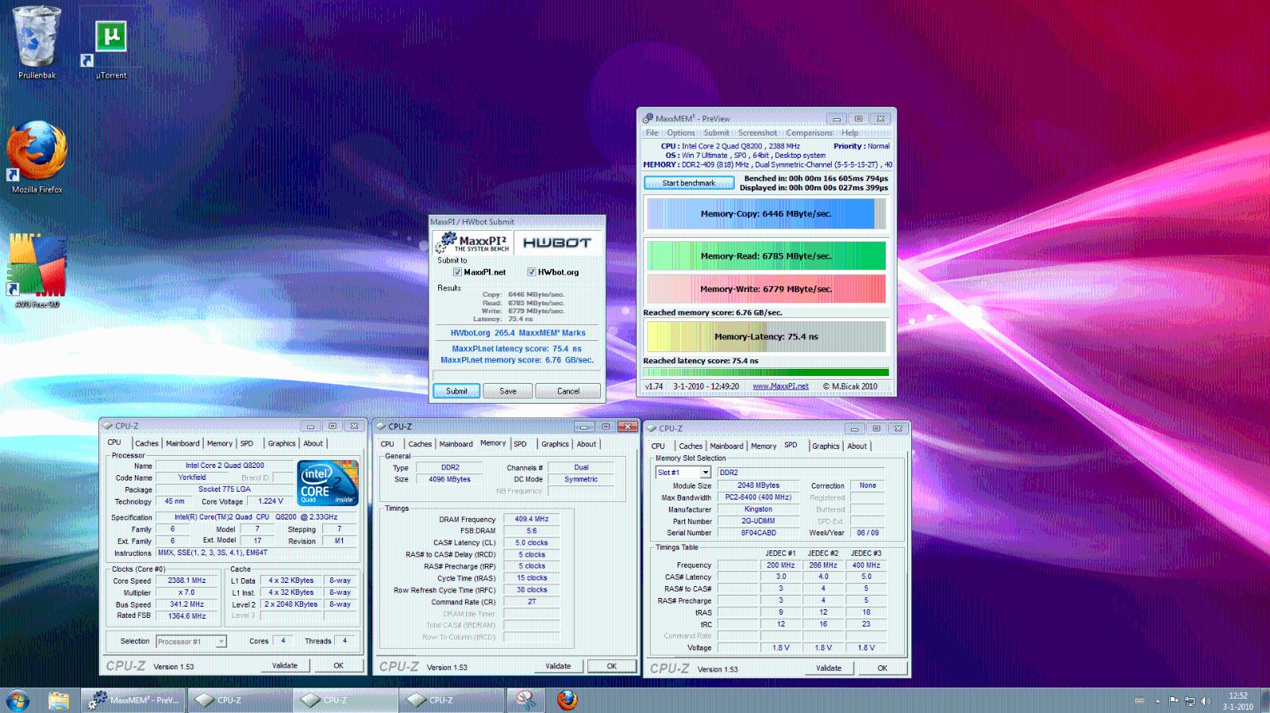Toggle the MaxxPI.net submit checkbox

coord(457,272)
